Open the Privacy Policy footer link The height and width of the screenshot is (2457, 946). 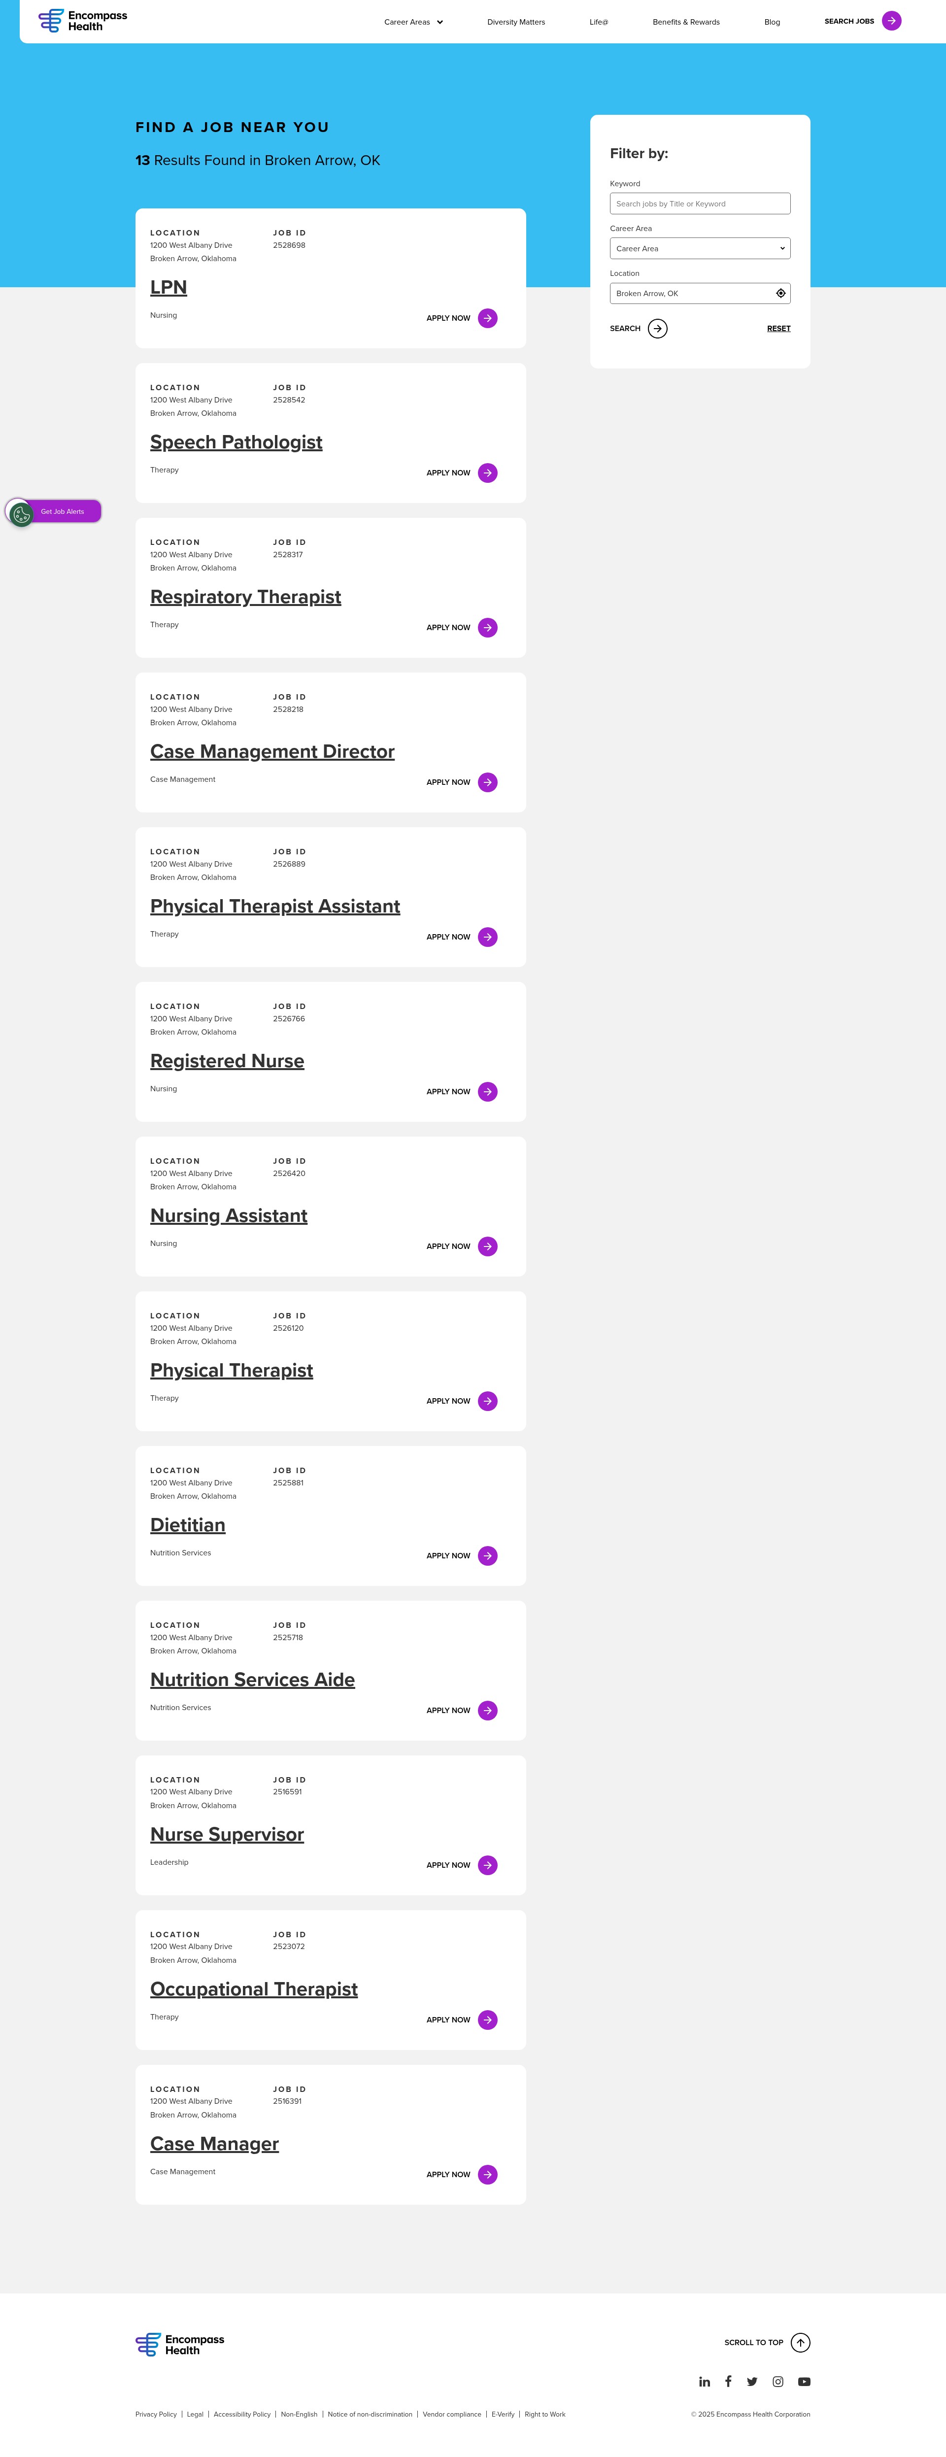click(155, 2414)
